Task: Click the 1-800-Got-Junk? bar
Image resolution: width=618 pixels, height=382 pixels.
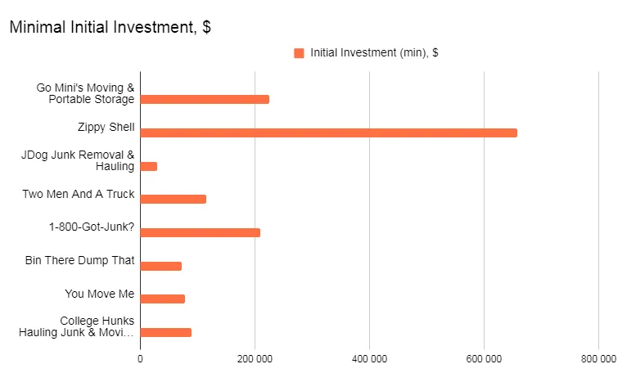Action: click(200, 232)
